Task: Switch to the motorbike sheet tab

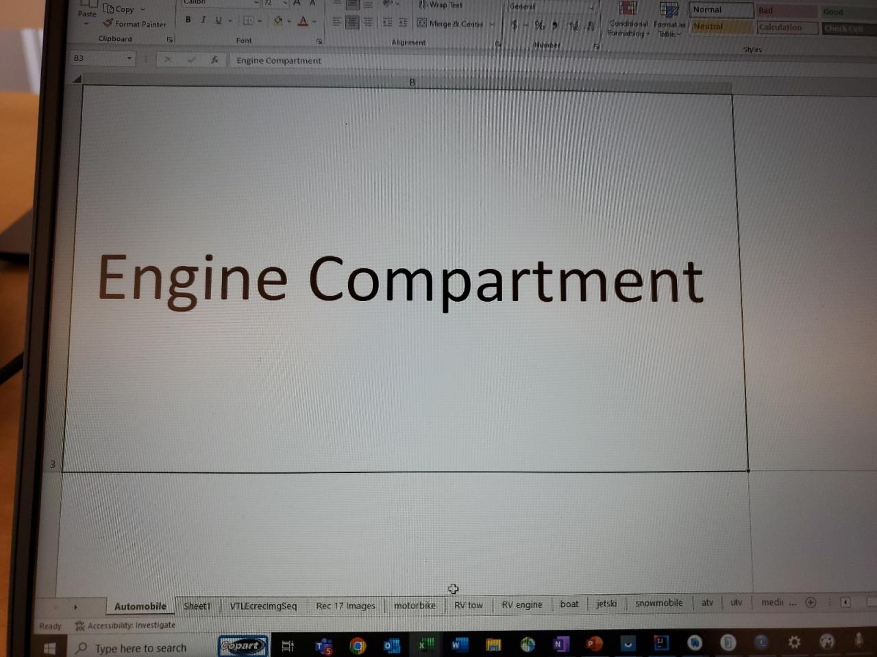Action: pyautogui.click(x=415, y=605)
